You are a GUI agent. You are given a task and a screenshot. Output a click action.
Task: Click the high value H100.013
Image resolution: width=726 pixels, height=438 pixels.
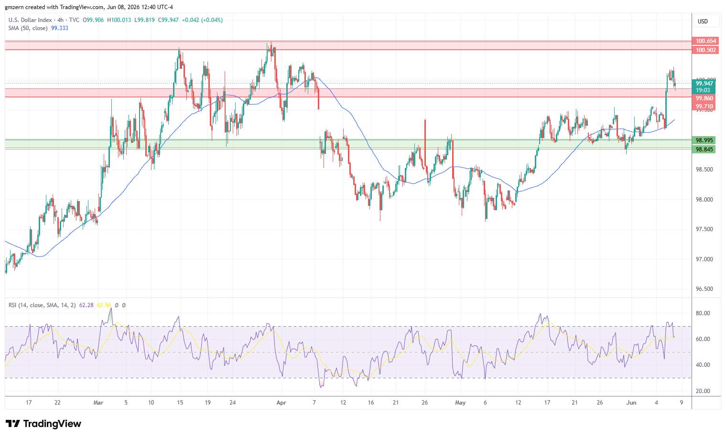[x=119, y=20]
